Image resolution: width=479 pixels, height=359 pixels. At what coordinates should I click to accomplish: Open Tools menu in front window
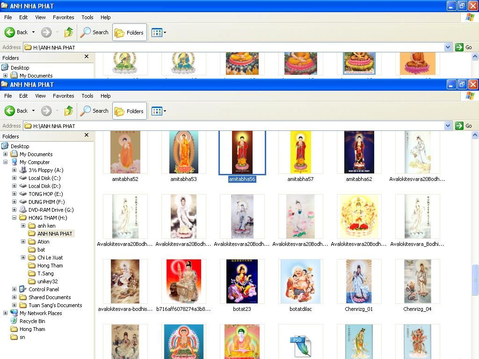tap(87, 96)
